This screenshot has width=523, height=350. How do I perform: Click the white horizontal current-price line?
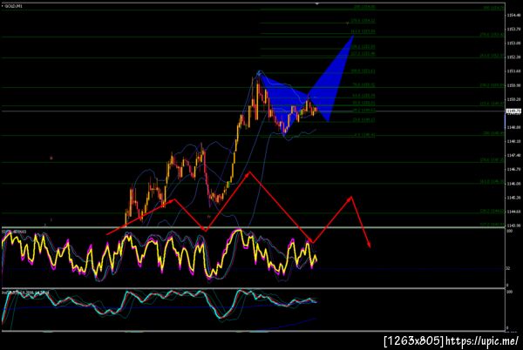point(254,111)
